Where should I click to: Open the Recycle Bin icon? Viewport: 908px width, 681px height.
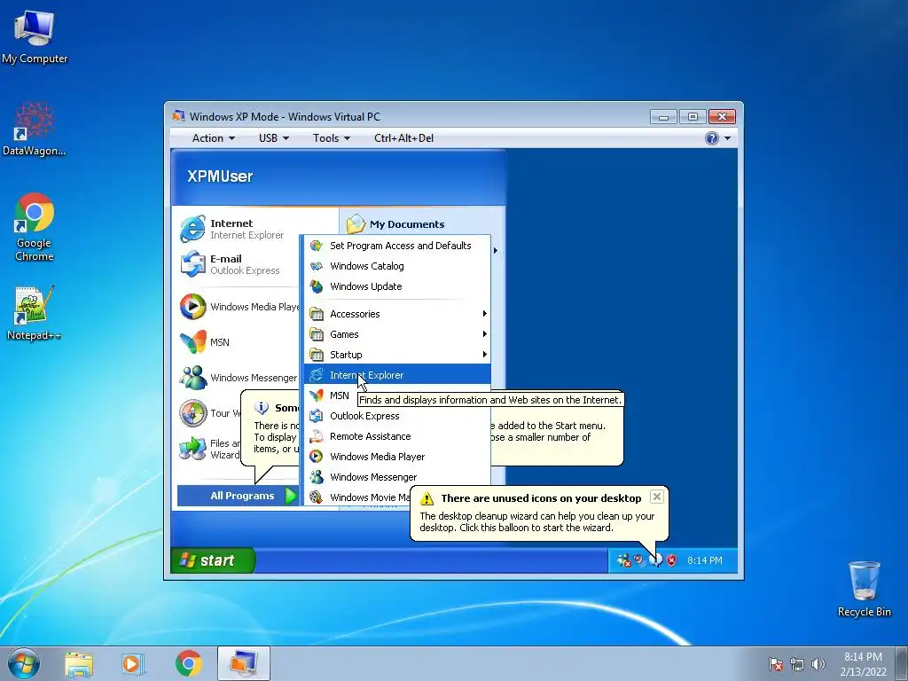[864, 589]
